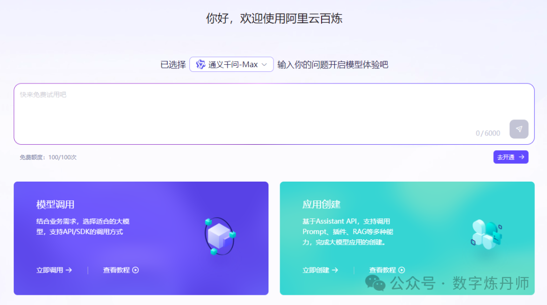
Task: Click 立即创建 link in 应用创建 card
Action: pyautogui.click(x=320, y=270)
